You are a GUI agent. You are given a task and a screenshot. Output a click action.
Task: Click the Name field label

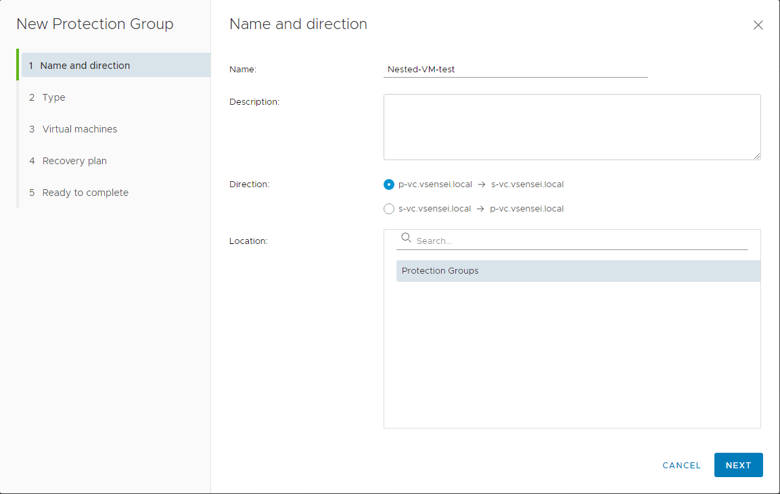tap(243, 69)
